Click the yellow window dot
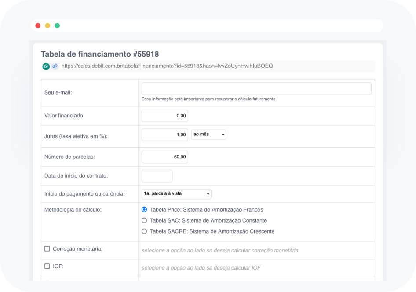 click(47, 26)
